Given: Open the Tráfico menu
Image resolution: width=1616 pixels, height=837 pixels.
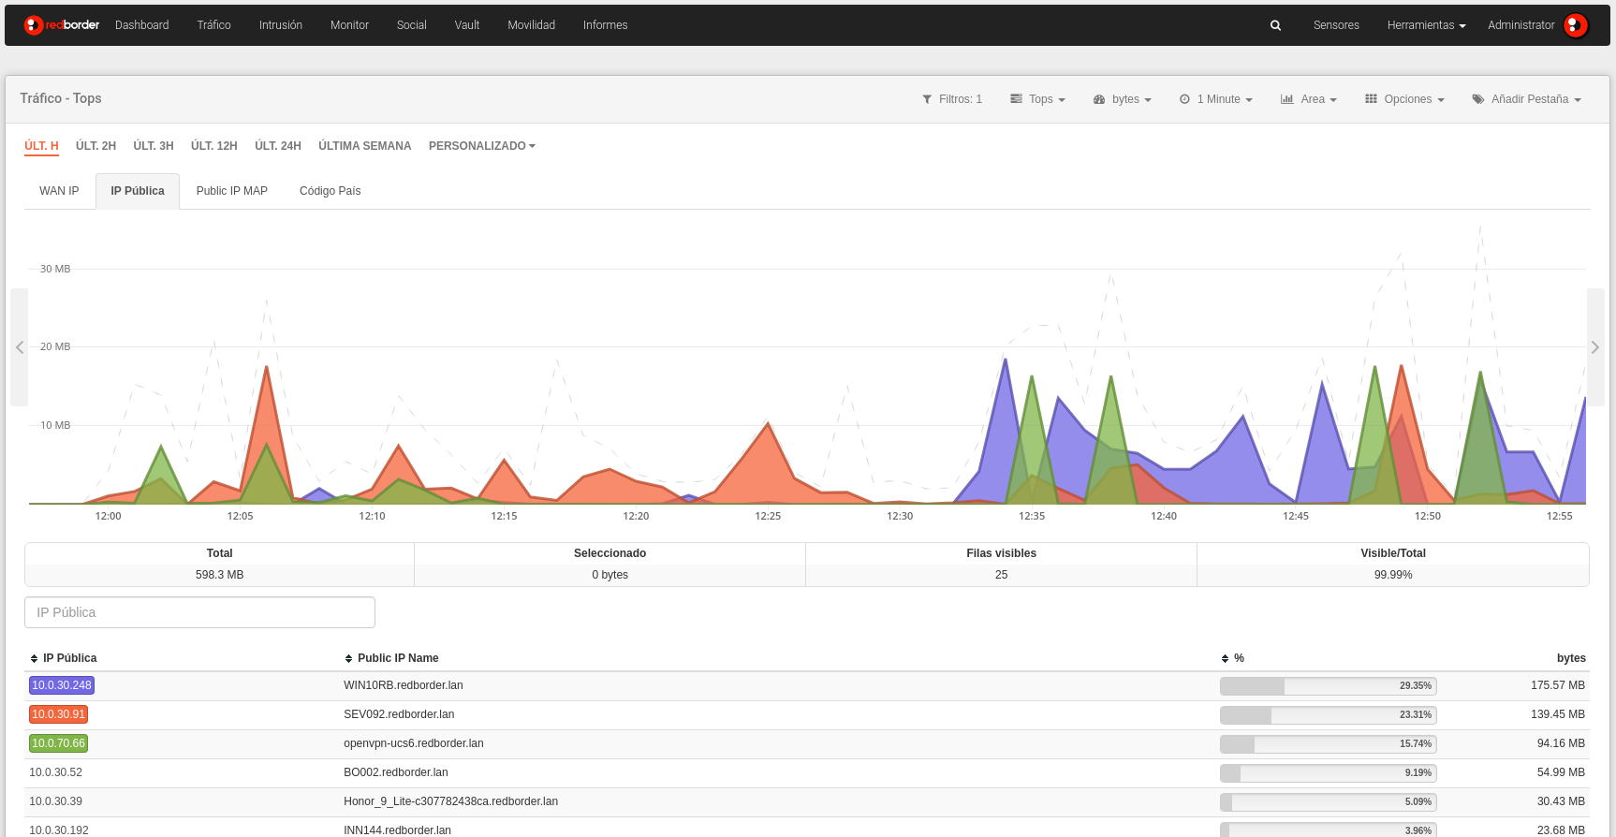Looking at the screenshot, I should (213, 25).
